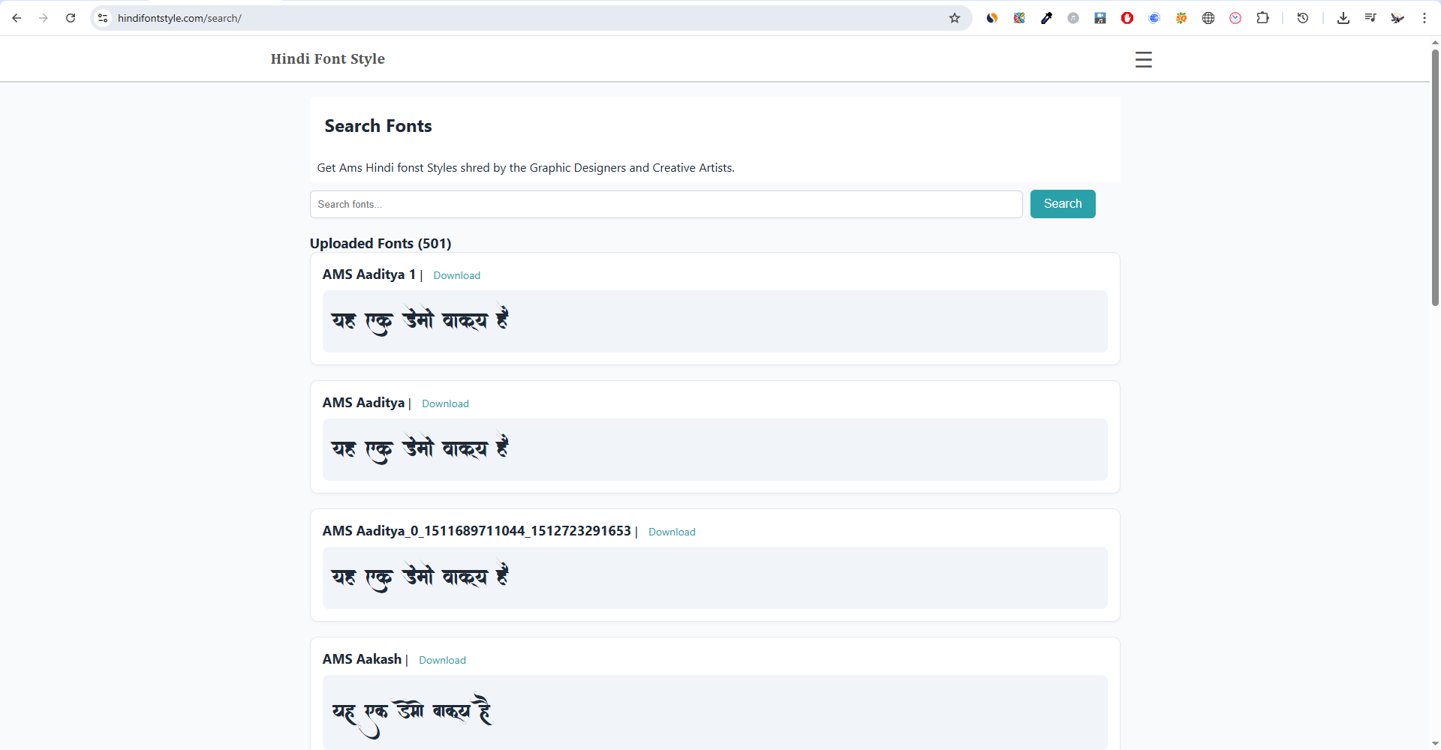Bookmark this page with the star icon
The image size is (1441, 750).
point(955,18)
